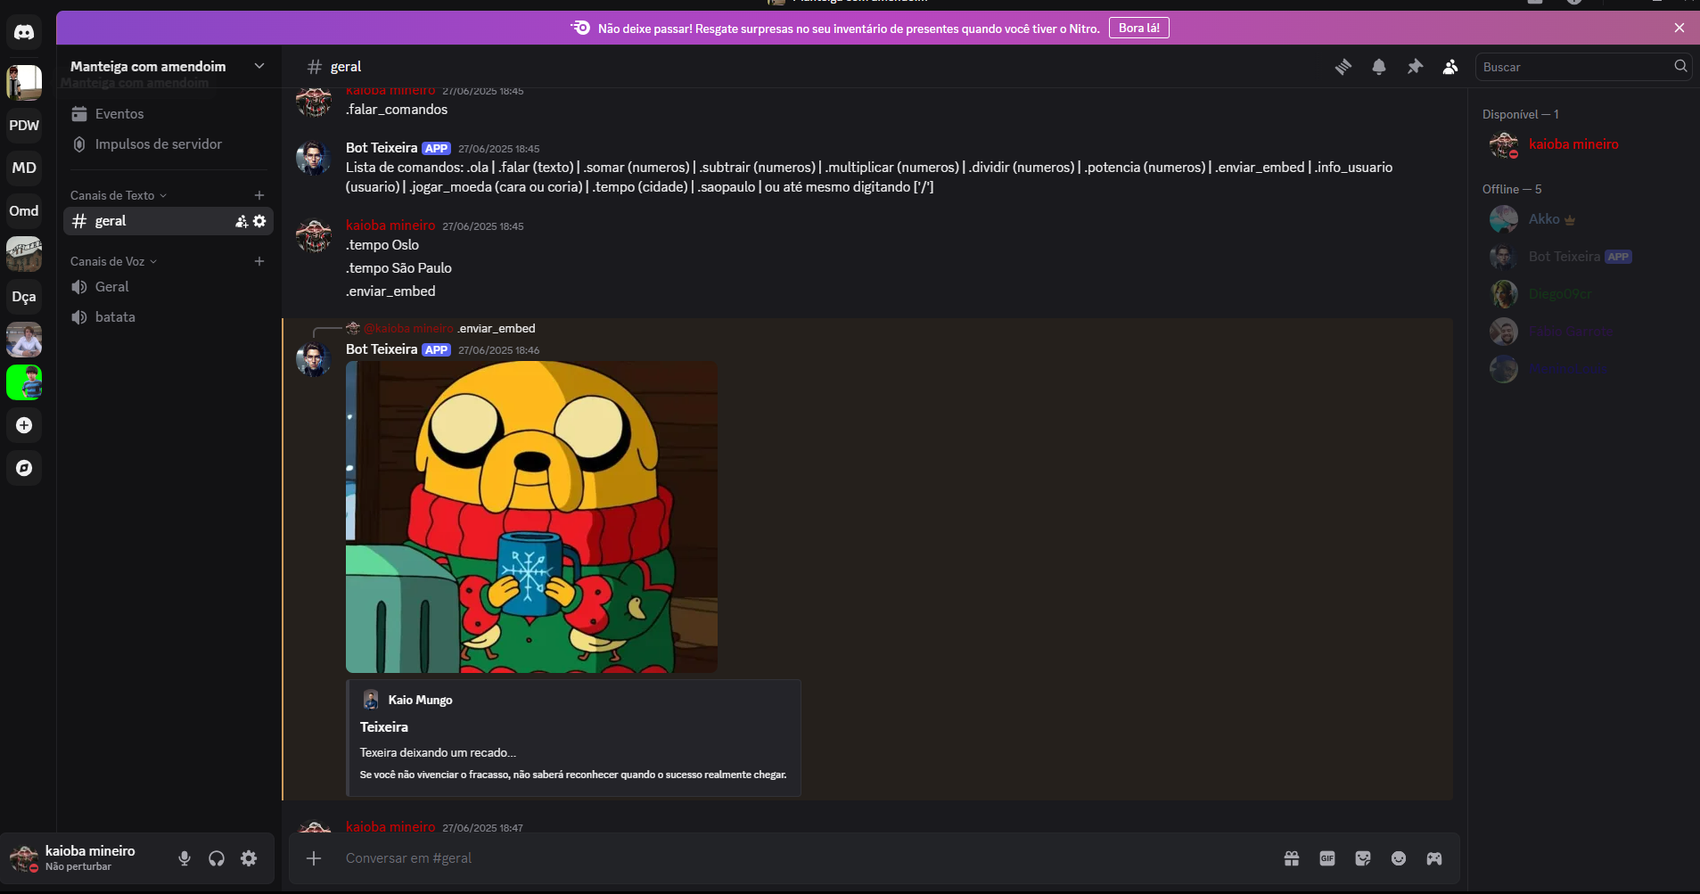Click Kaio Mungo embed author name
The image size is (1700, 894).
click(x=420, y=700)
